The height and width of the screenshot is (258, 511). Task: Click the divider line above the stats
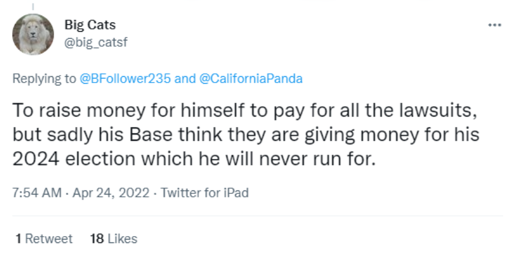255,216
